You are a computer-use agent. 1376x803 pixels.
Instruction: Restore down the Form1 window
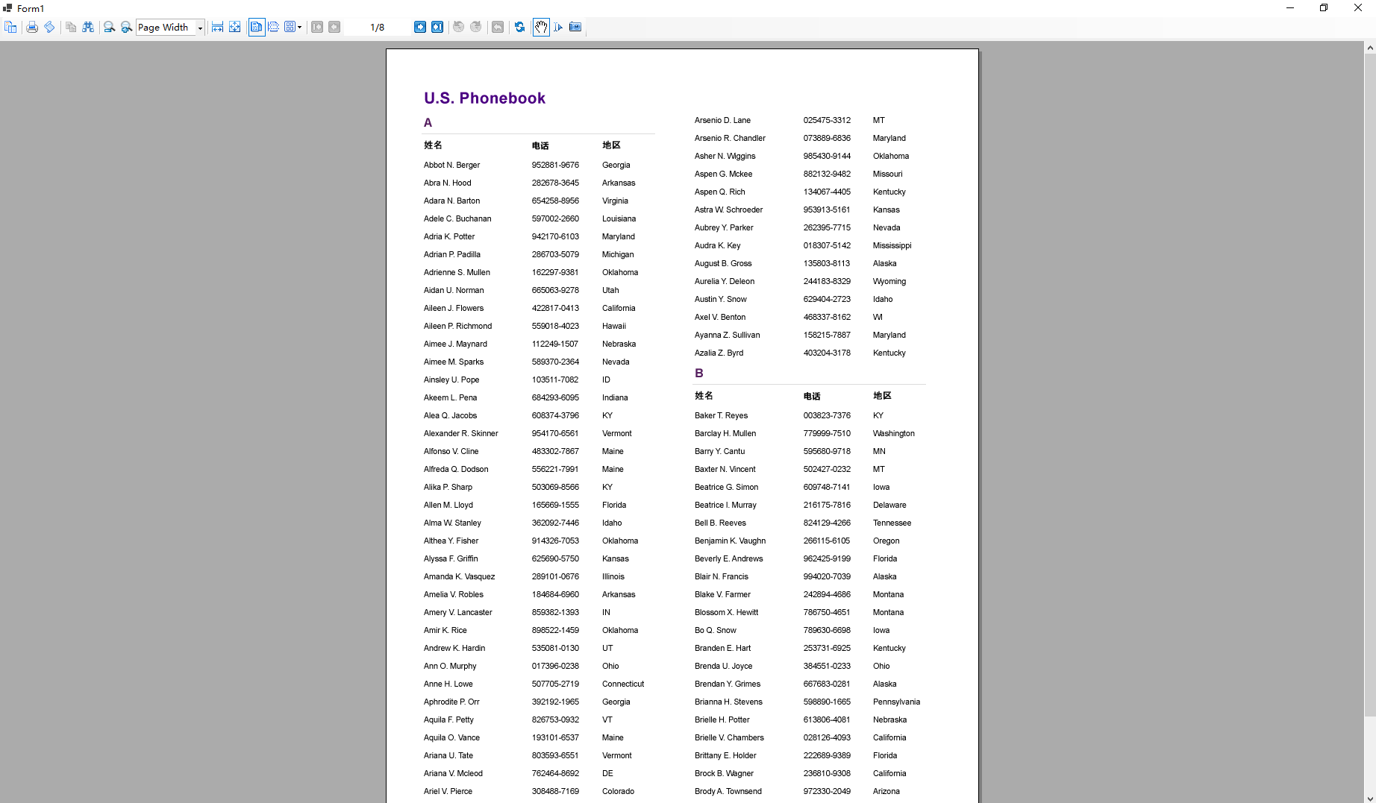1324,8
